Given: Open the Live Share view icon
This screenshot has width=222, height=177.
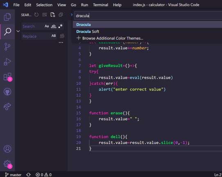Looking at the screenshot, I should click(7, 107).
